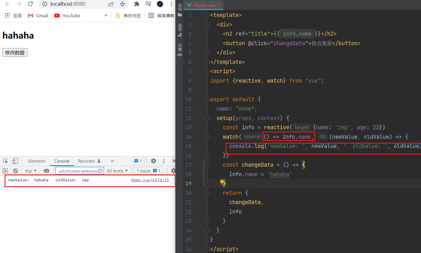Switch to the Console tab

(x=62, y=161)
